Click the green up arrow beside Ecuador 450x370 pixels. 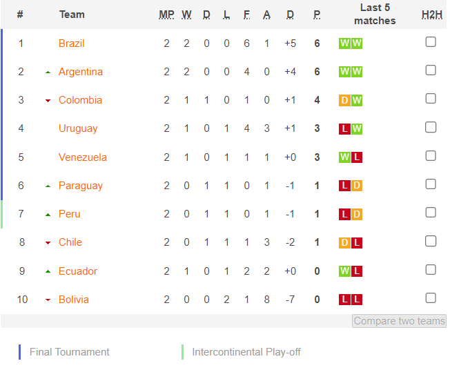click(x=48, y=271)
